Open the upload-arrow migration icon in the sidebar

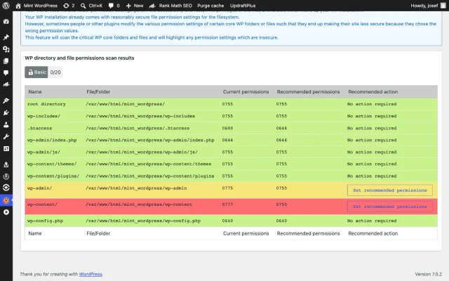point(6,164)
